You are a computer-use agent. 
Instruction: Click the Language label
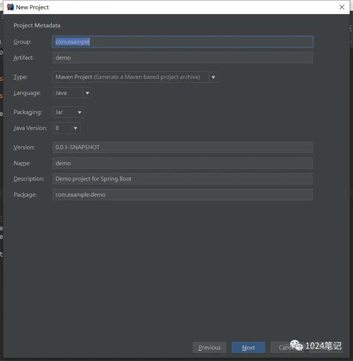pyautogui.click(x=27, y=93)
